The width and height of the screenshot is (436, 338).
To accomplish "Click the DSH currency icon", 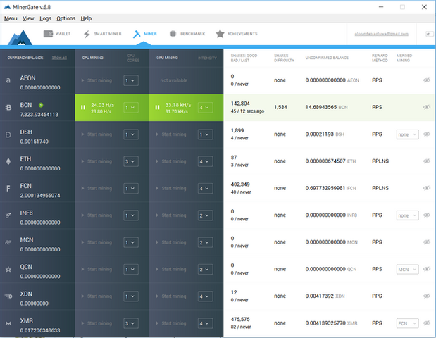I will pyautogui.click(x=8, y=134).
